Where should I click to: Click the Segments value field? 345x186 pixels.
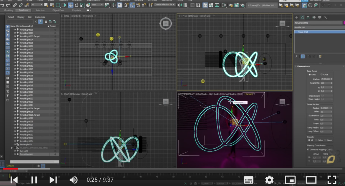(x=326, y=83)
